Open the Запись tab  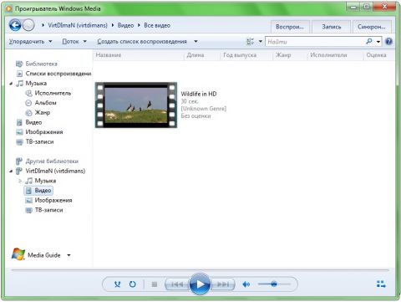[332, 27]
